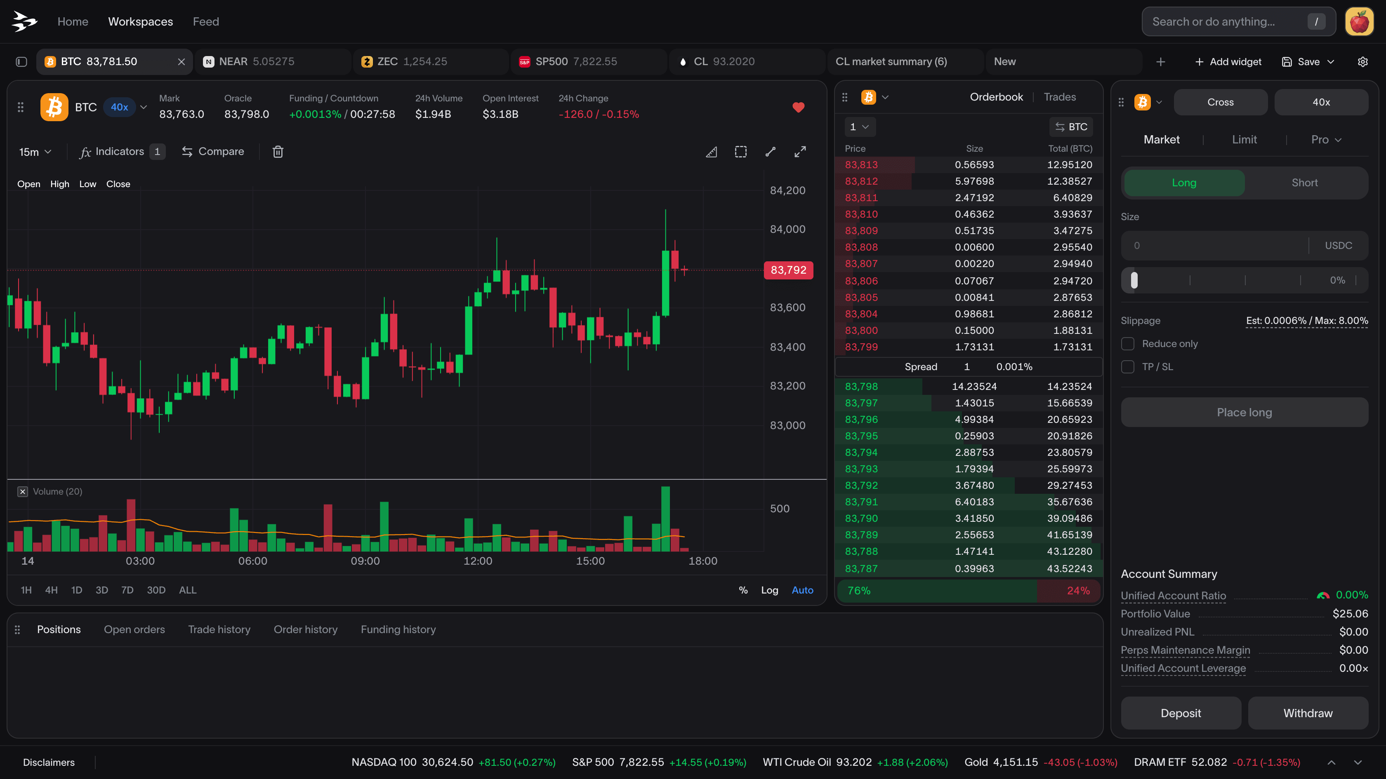The image size is (1386, 779).
Task: Remove the Volume (20) indicator
Action: click(23, 491)
